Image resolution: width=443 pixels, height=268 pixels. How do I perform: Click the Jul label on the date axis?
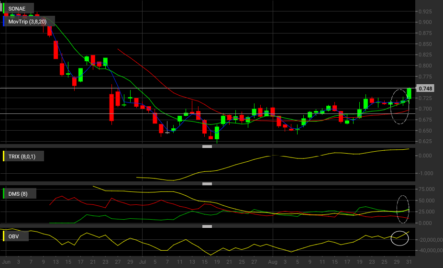pyautogui.click(x=143, y=262)
